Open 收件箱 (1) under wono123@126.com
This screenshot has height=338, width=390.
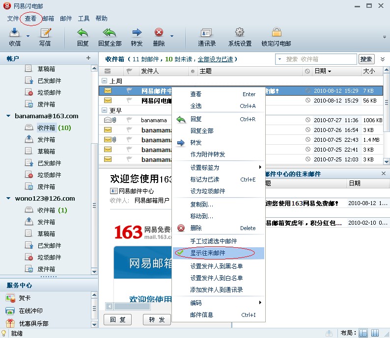click(x=46, y=210)
